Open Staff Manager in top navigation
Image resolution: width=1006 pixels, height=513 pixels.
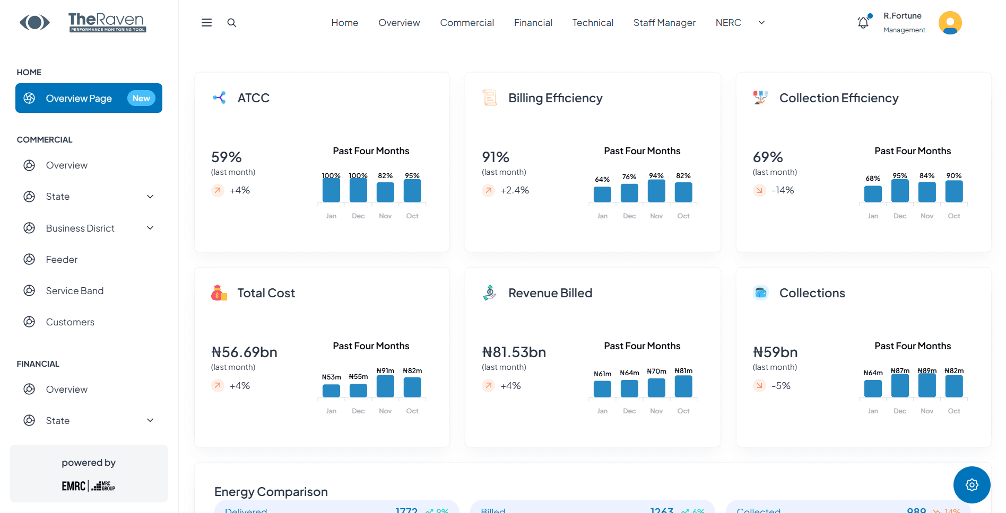click(x=664, y=23)
